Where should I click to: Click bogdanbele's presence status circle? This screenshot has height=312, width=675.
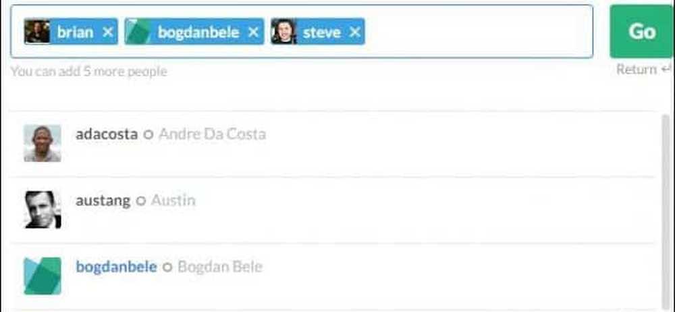pyautogui.click(x=167, y=267)
